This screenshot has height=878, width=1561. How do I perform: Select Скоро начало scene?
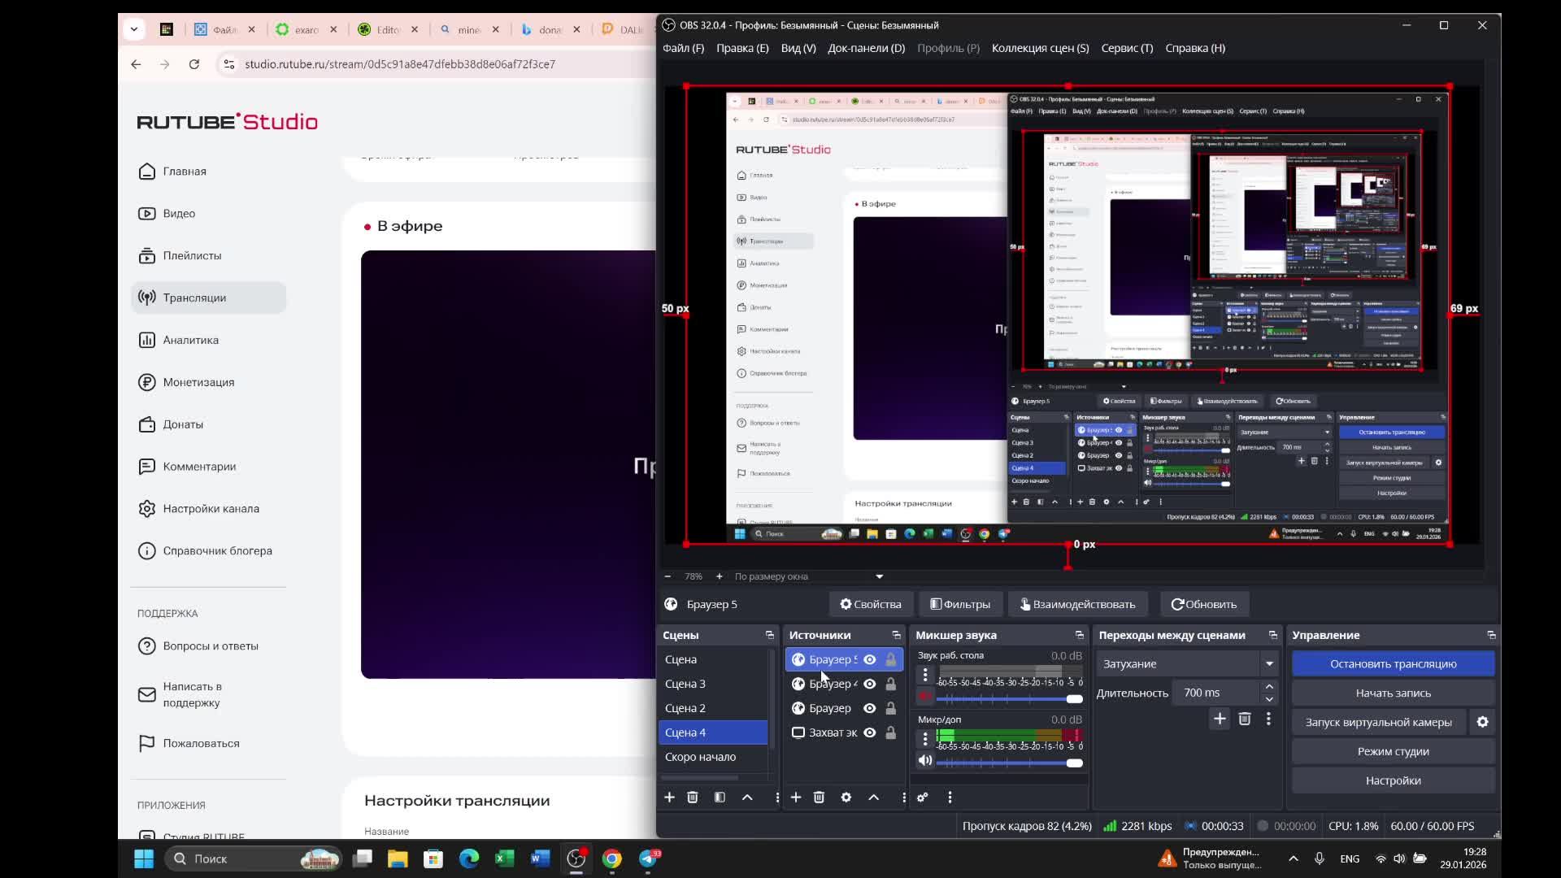tap(700, 757)
